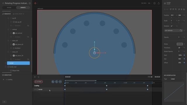Click the export share icon
Viewport: 187px width, 105px height.
pyautogui.click(x=159, y=3)
